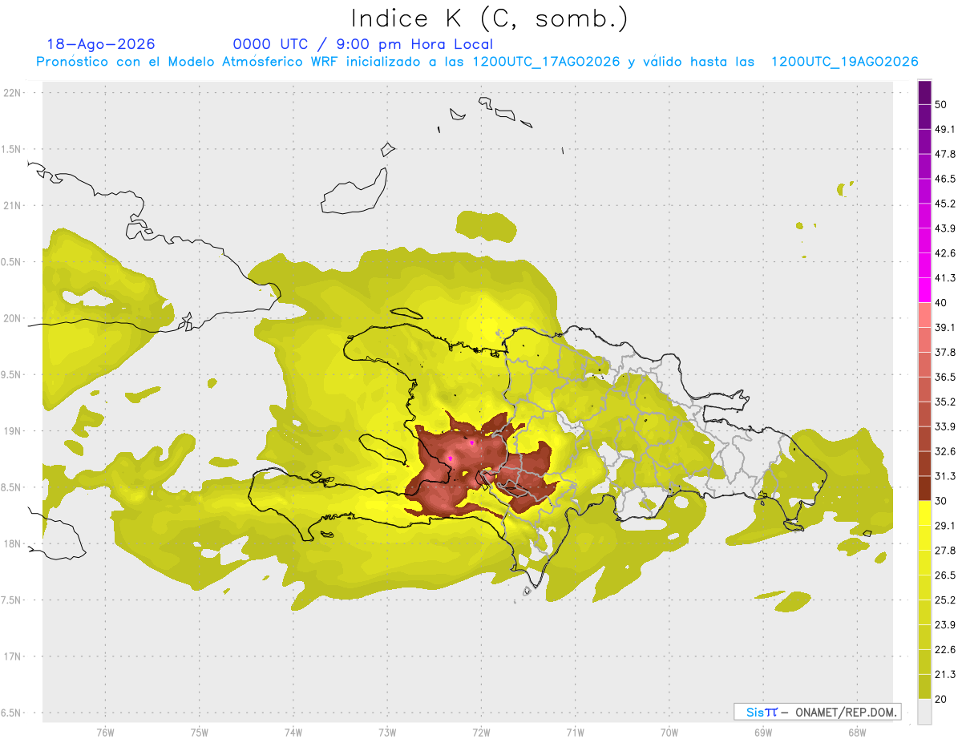The width and height of the screenshot is (962, 743).
Task: Click the color bar value "29.1"
Action: [944, 526]
